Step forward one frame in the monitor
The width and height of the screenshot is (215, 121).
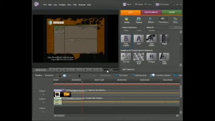tap(86, 70)
